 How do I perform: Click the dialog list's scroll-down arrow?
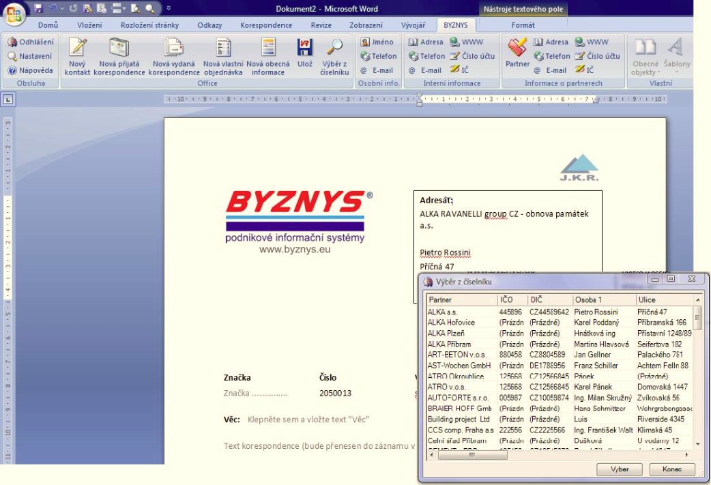pos(698,444)
